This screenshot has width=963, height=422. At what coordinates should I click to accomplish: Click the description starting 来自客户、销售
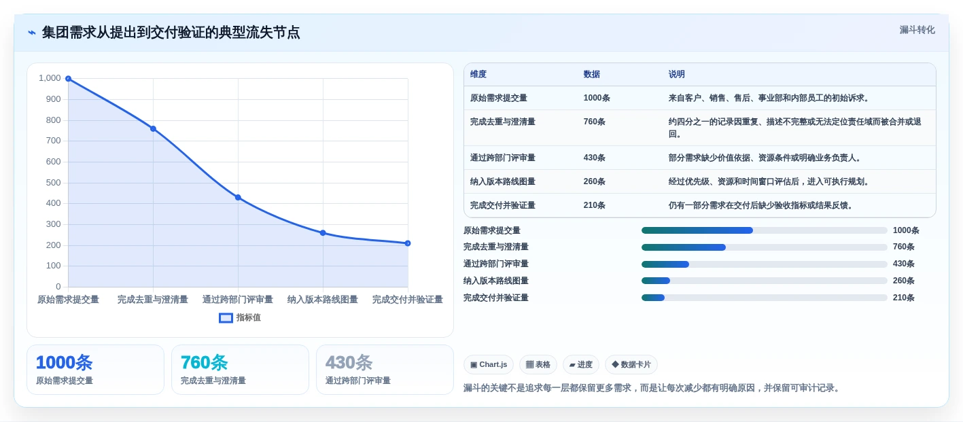769,98
